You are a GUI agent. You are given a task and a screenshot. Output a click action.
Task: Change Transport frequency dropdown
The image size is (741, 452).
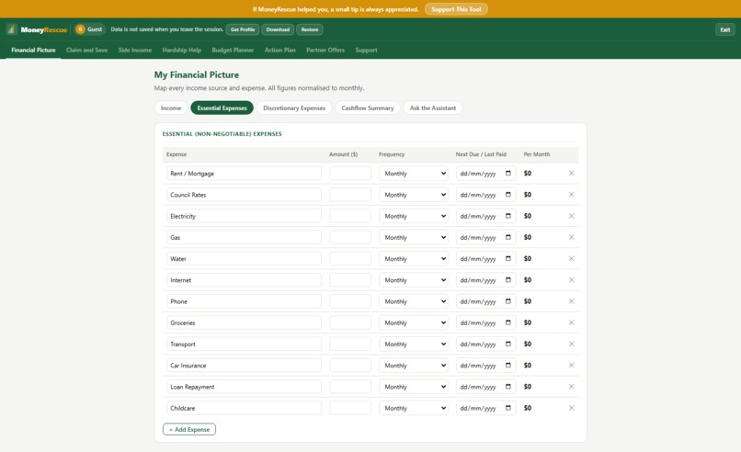click(x=414, y=344)
